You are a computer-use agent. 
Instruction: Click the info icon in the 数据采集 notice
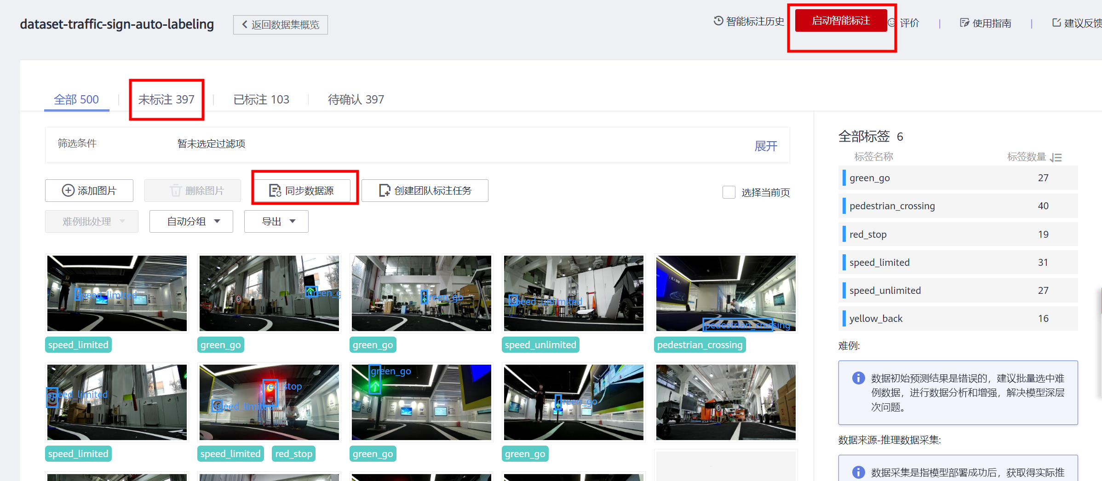(x=858, y=472)
